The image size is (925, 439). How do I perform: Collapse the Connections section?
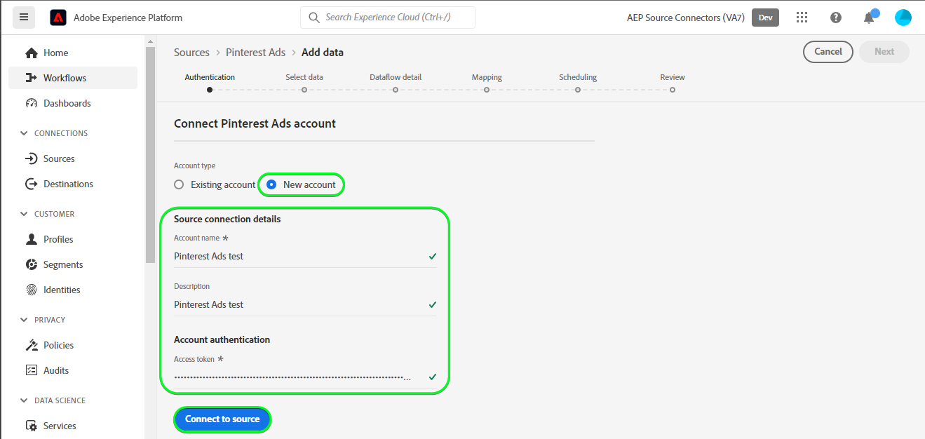pyautogui.click(x=25, y=133)
